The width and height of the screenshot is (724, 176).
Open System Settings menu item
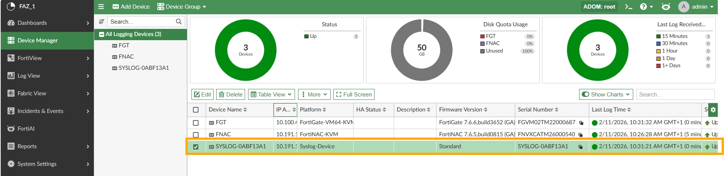click(47, 164)
